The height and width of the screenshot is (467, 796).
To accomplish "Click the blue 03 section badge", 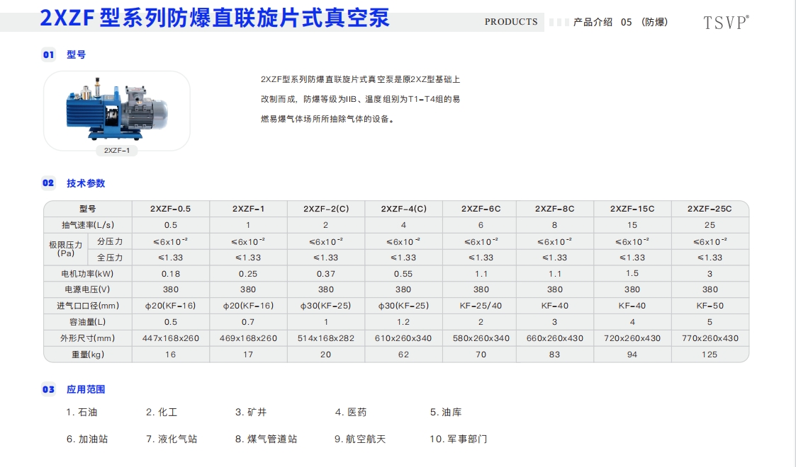I will click(48, 389).
